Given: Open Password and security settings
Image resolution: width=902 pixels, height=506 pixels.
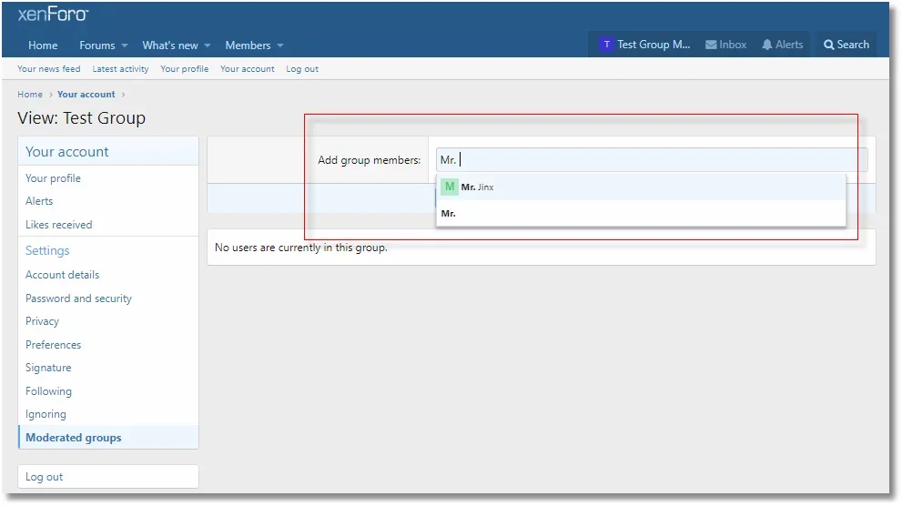Looking at the screenshot, I should 78,299.
